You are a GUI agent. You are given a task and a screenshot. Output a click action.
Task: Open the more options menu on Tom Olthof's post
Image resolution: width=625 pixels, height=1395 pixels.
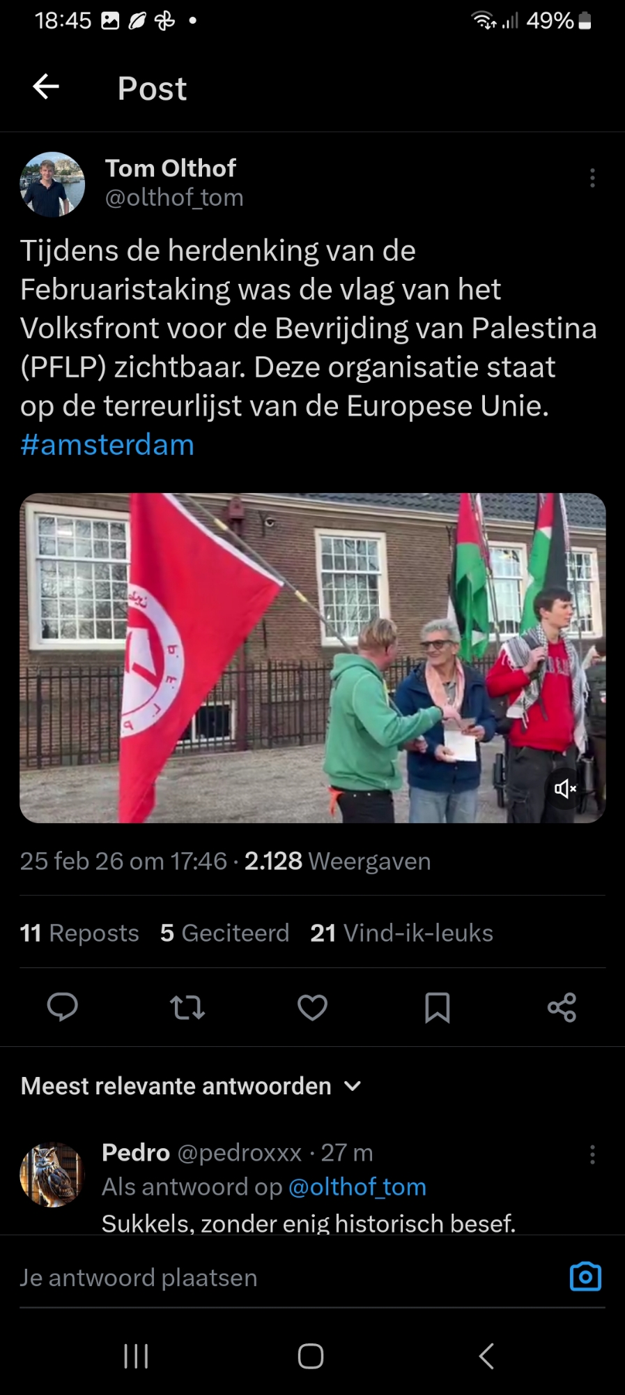coord(592,178)
